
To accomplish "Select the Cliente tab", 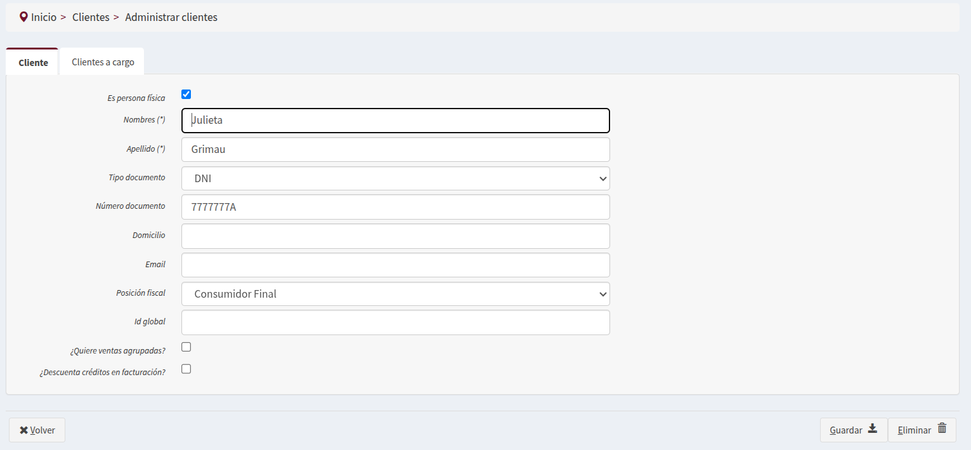I will tap(33, 63).
